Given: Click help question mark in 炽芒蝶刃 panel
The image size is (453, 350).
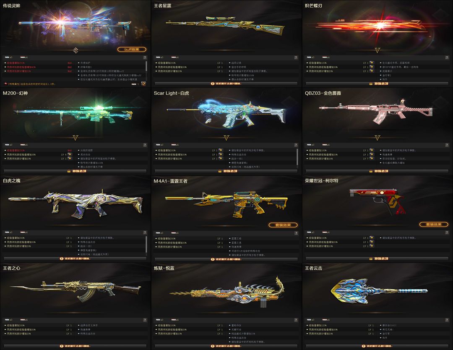Looking at the screenshot, I should pyautogui.click(x=447, y=58).
